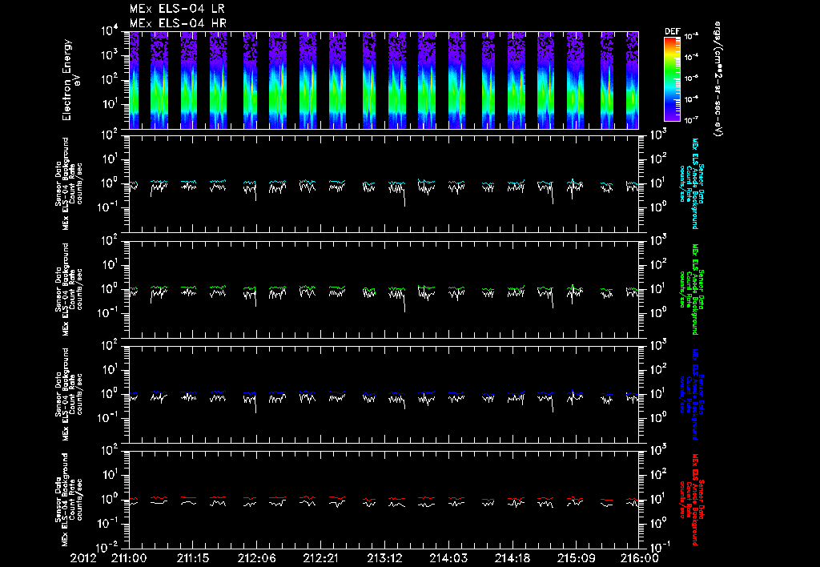Click the "213:12" time axis label
Viewport: 820px width, 567px height.
pyautogui.click(x=384, y=558)
